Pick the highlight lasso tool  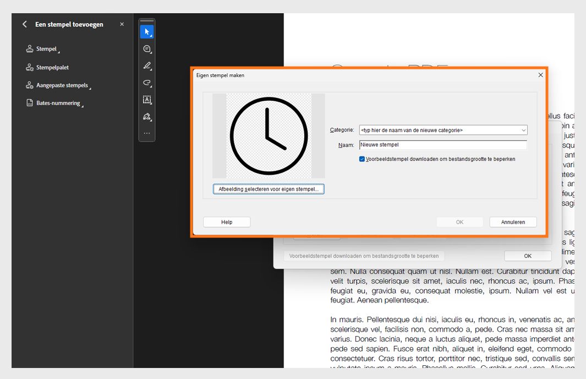point(146,83)
